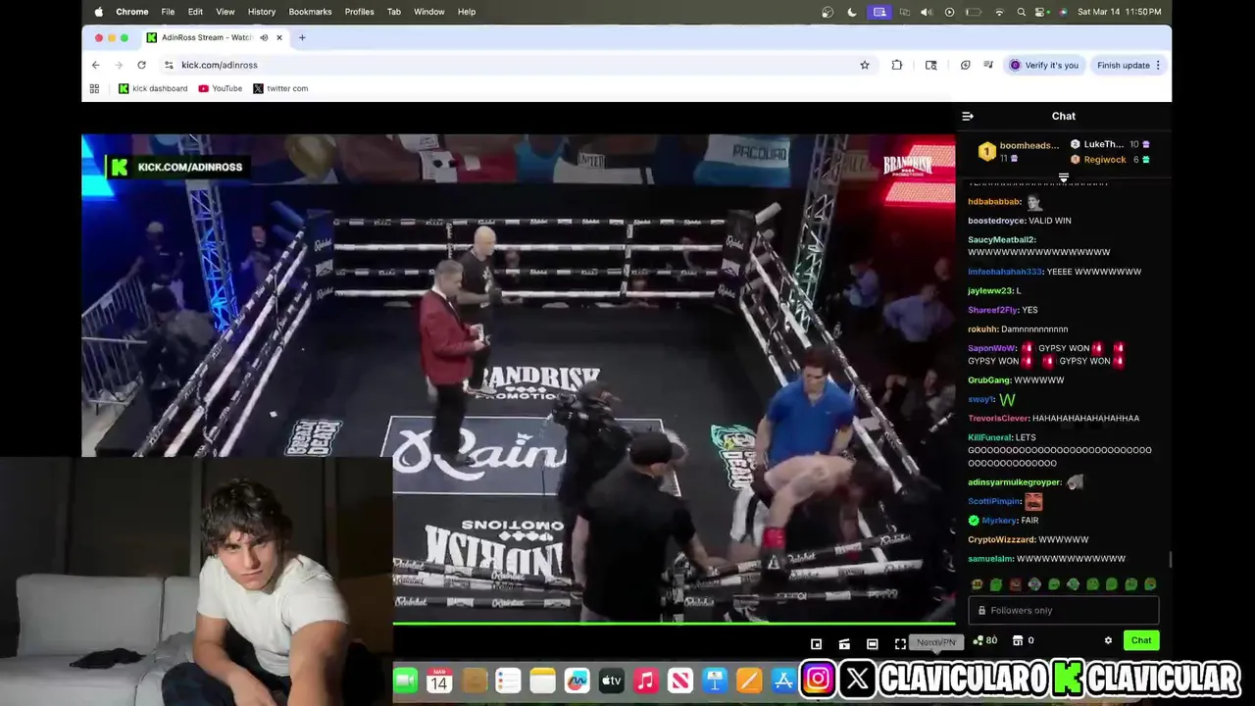
Task: Click username KillFuneral in chat
Action: (x=988, y=437)
